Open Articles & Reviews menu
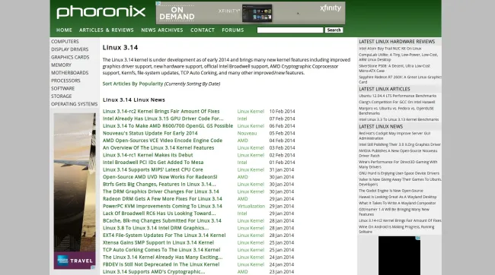The image size is (495, 275). [107, 30]
